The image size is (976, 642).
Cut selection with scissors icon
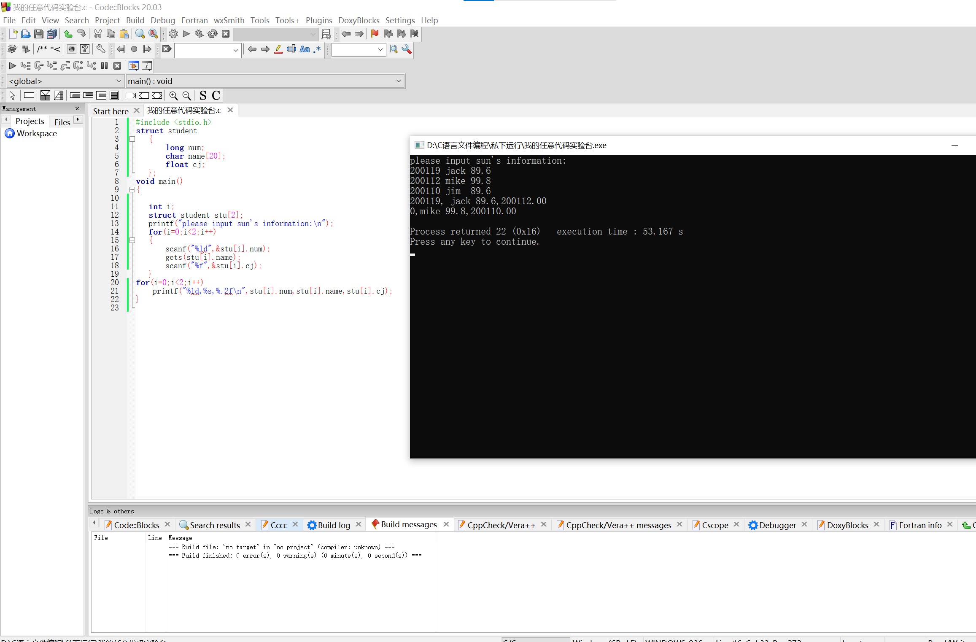tap(98, 34)
